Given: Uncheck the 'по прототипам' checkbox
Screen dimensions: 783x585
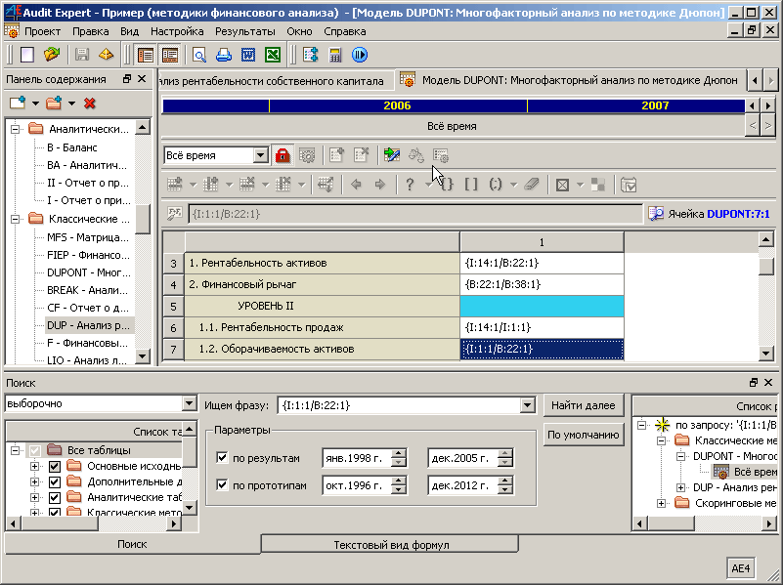Looking at the screenshot, I should 222,485.
